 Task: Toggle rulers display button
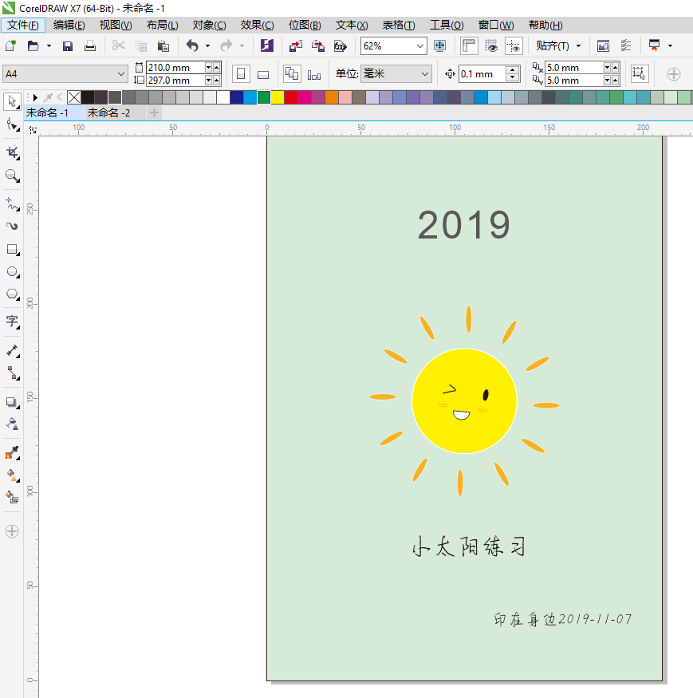(x=469, y=46)
